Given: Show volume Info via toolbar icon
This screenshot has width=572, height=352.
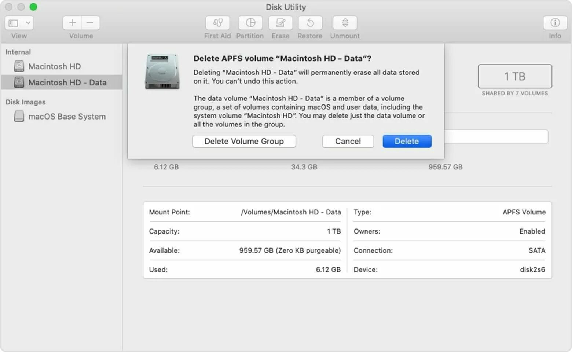Looking at the screenshot, I should (x=555, y=23).
